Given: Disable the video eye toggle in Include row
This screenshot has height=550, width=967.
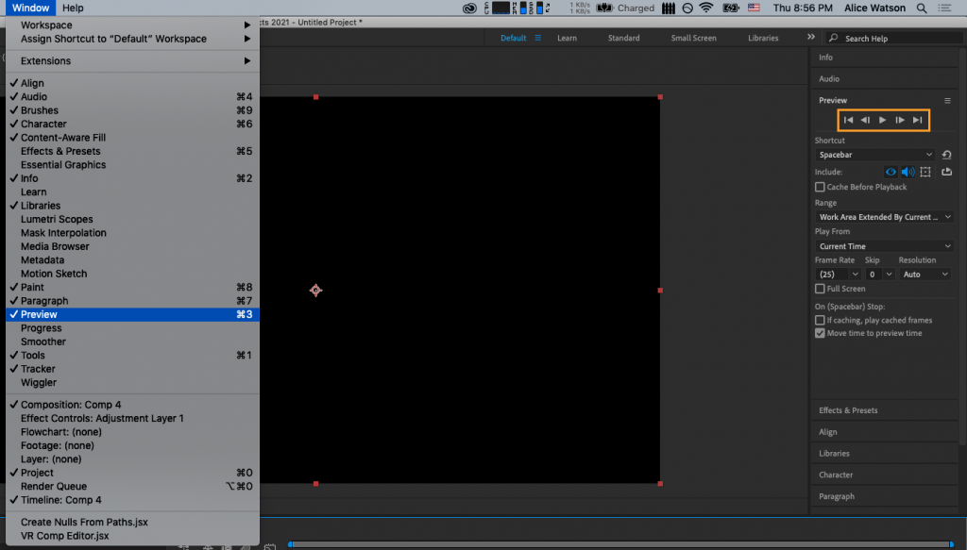Looking at the screenshot, I should coord(890,172).
